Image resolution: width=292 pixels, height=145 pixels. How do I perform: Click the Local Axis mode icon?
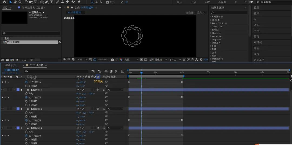tap(92, 2)
